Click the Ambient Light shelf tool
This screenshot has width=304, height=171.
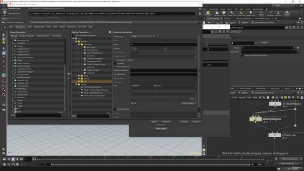coord(251,14)
